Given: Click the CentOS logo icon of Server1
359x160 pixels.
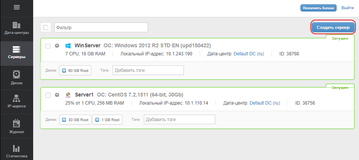Looking at the screenshot, I should click(68, 95).
